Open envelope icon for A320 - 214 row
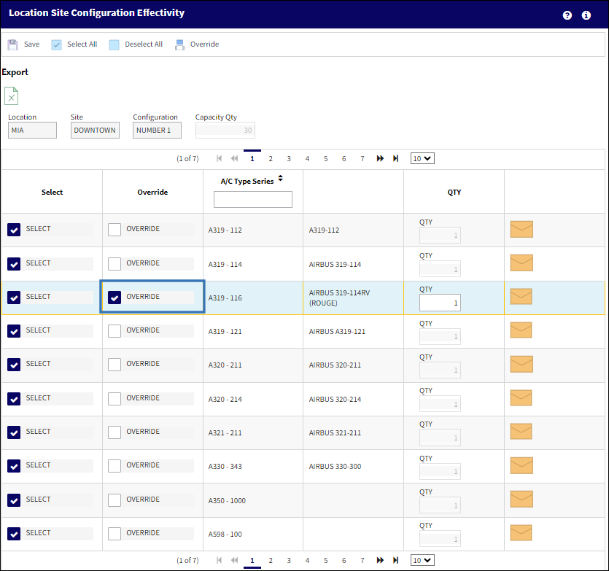Screen dimensions: 609x571 [521, 397]
